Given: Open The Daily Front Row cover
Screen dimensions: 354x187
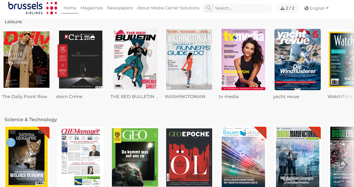Looking at the screenshot, I should (x=27, y=59).
